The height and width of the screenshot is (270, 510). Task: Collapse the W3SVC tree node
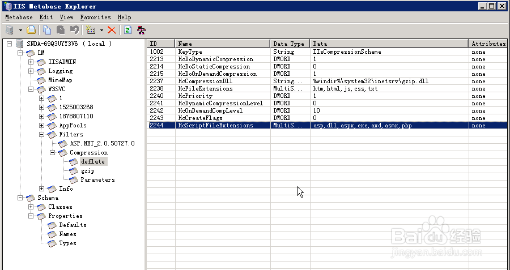tap(31, 89)
